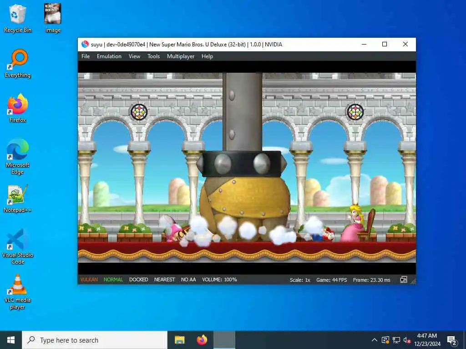Click the security warning tray icon
The height and width of the screenshot is (349, 466).
(385, 340)
